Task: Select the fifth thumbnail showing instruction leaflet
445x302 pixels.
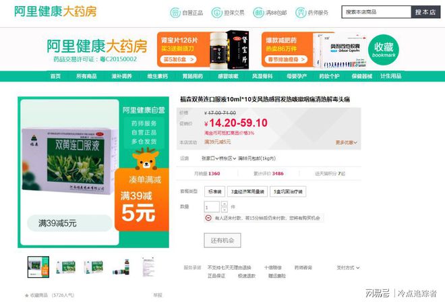Action: click(x=149, y=267)
